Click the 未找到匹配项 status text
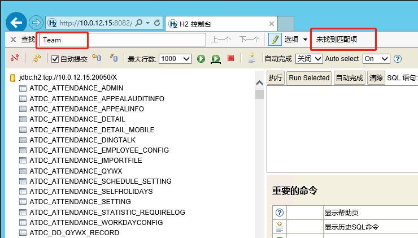The image size is (418, 238). pyautogui.click(x=337, y=40)
